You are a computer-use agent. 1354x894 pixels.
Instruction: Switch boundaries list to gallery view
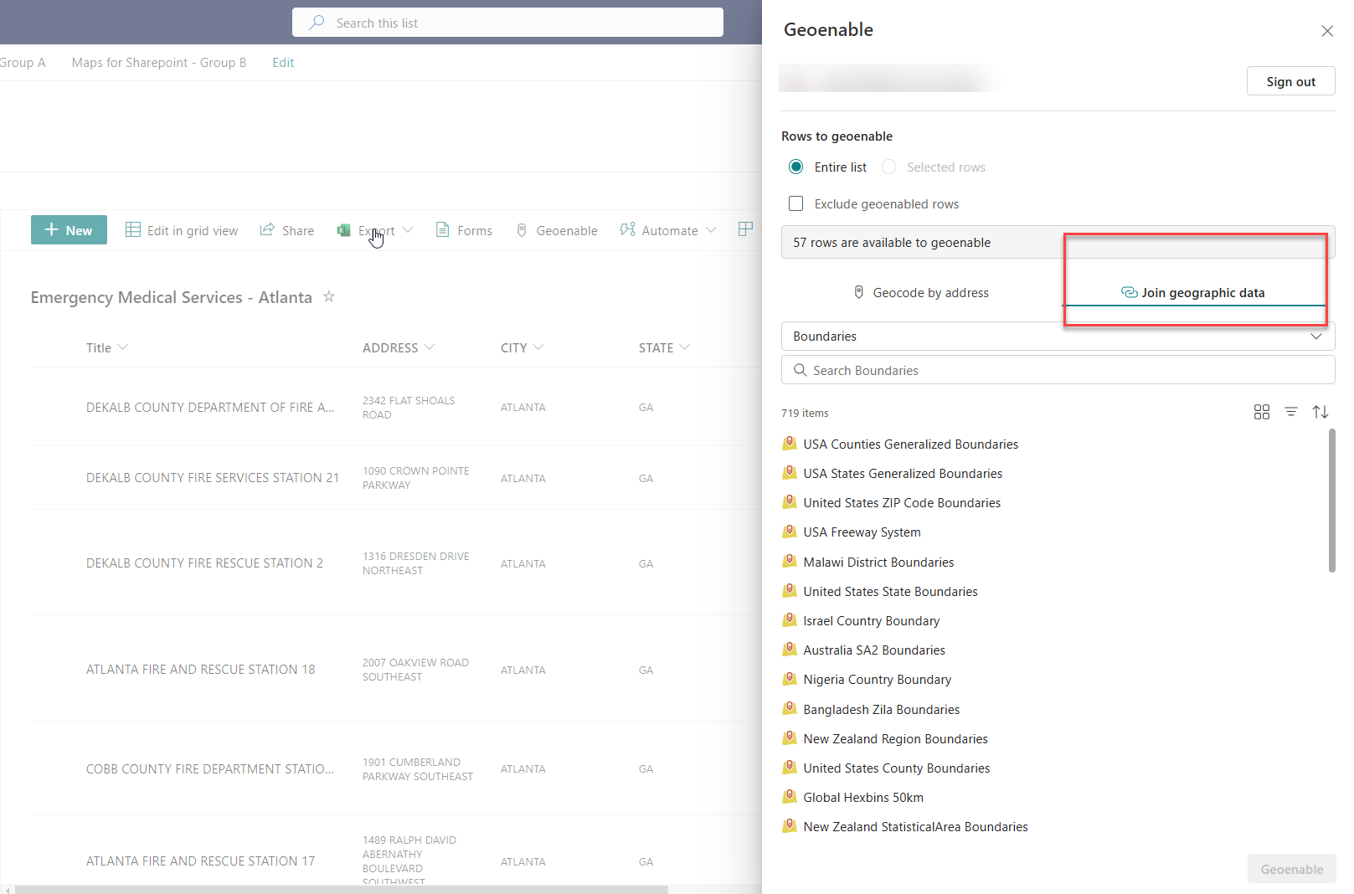click(1262, 412)
